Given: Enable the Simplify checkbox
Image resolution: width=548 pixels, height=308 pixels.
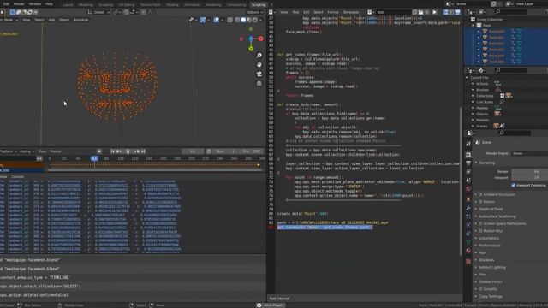Looking at the screenshot, I should (480, 289).
